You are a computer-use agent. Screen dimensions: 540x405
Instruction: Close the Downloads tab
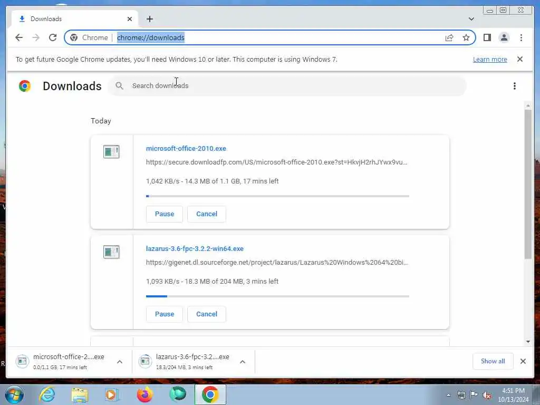point(130,19)
